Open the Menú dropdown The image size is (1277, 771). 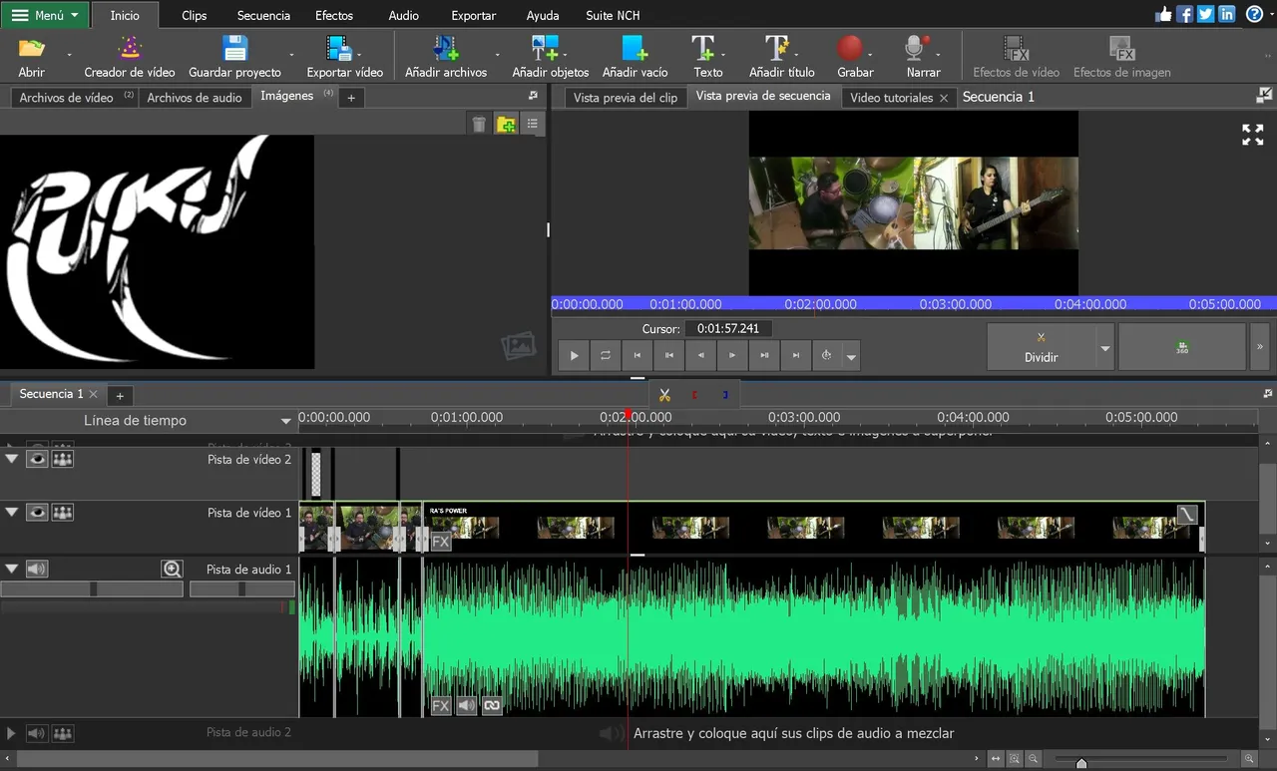tap(47, 15)
